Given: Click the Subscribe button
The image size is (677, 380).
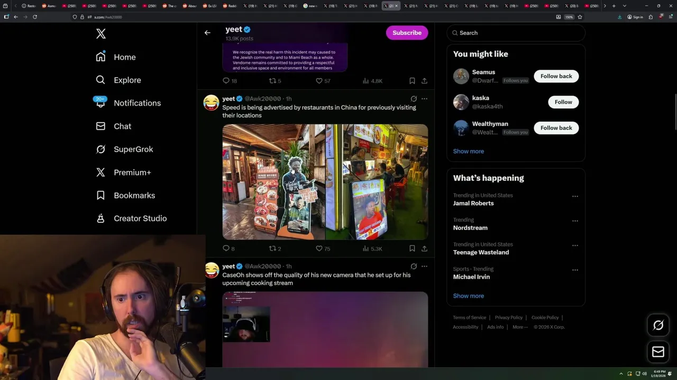Looking at the screenshot, I should [407, 33].
